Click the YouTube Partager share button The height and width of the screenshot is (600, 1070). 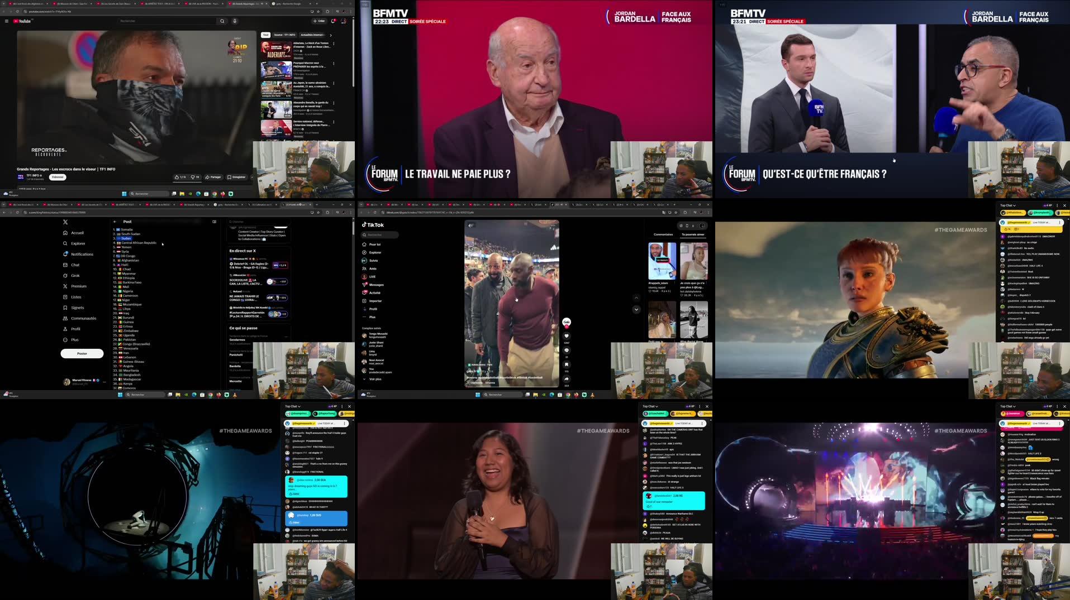pyautogui.click(x=213, y=177)
